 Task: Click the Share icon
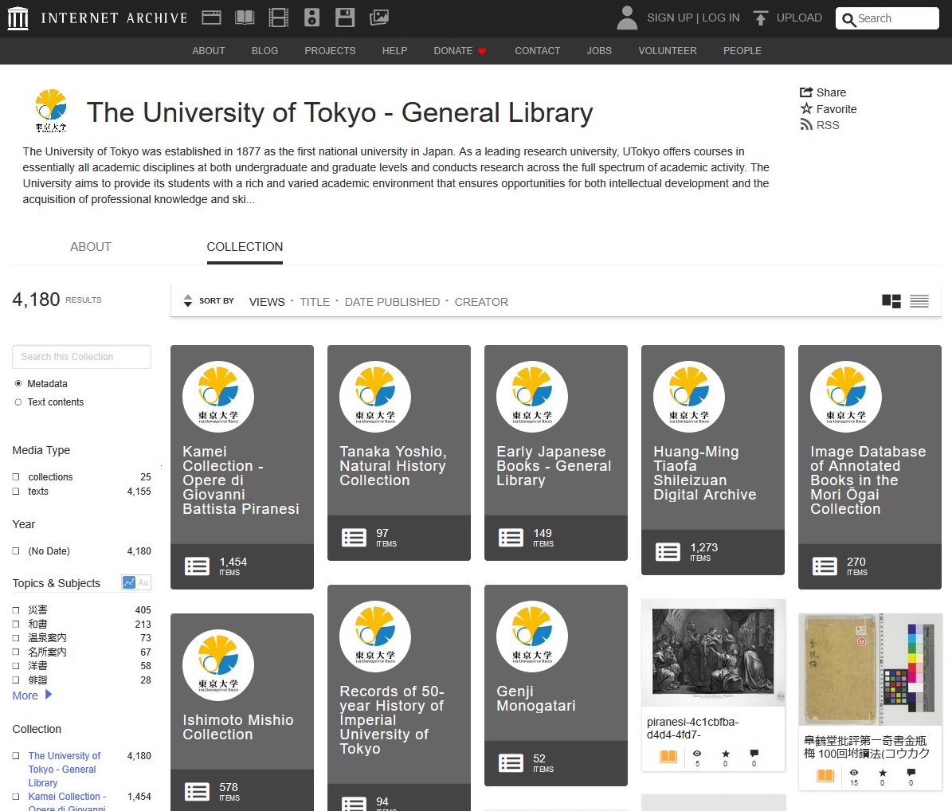pos(806,92)
